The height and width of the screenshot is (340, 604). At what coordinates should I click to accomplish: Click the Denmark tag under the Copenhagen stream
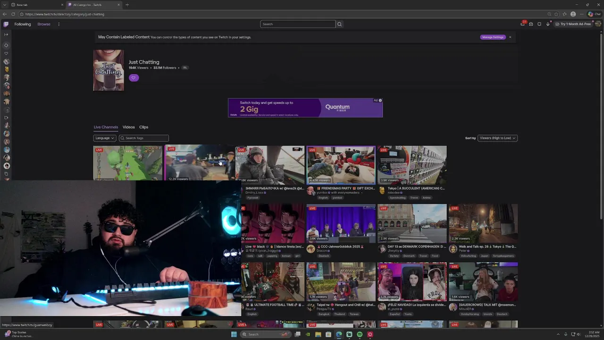409,256
